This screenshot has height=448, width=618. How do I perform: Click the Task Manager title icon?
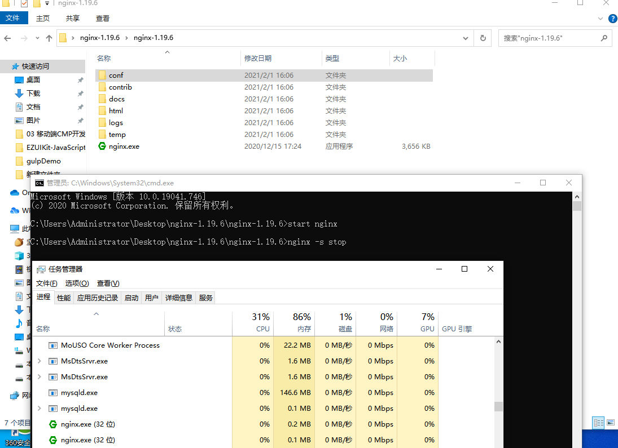coord(41,269)
